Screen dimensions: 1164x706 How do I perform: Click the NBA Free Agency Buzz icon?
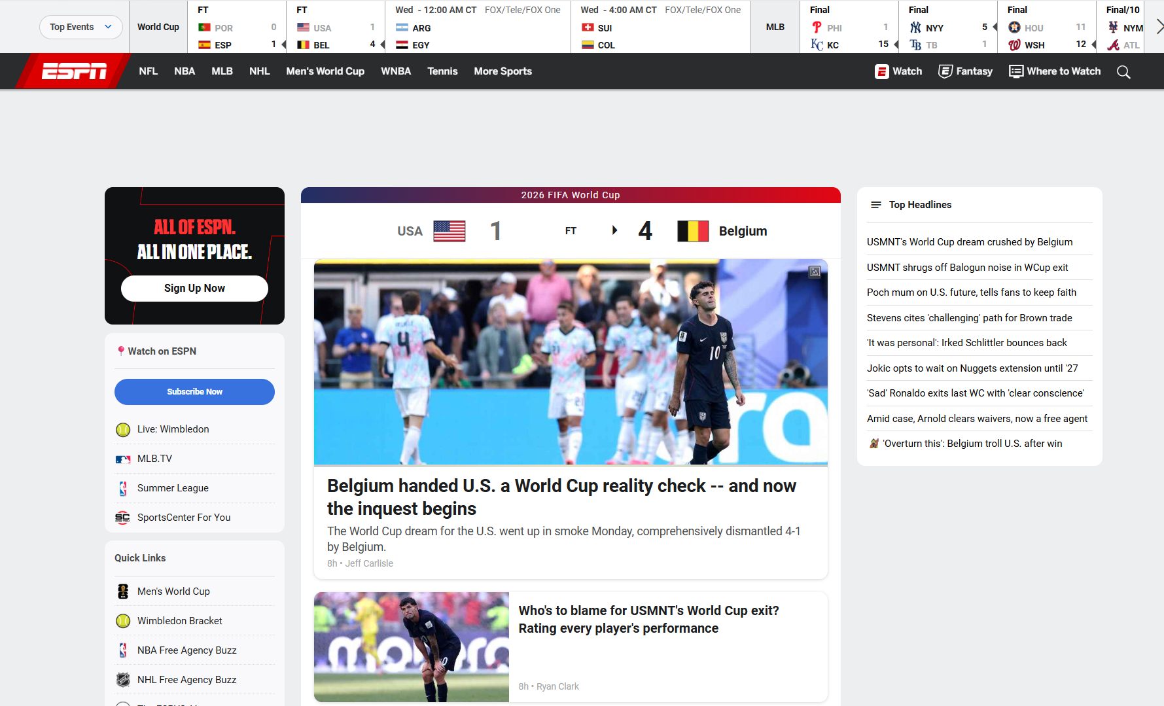pos(123,650)
